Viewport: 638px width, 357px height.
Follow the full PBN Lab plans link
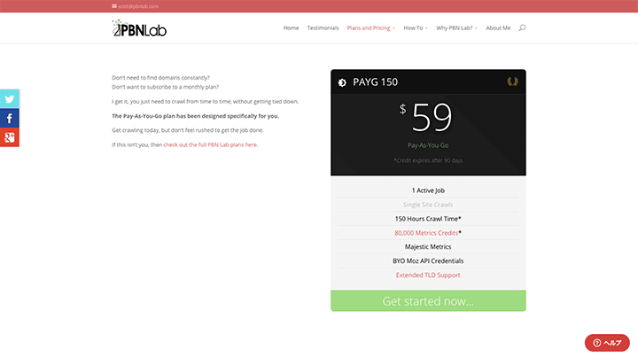pos(210,144)
